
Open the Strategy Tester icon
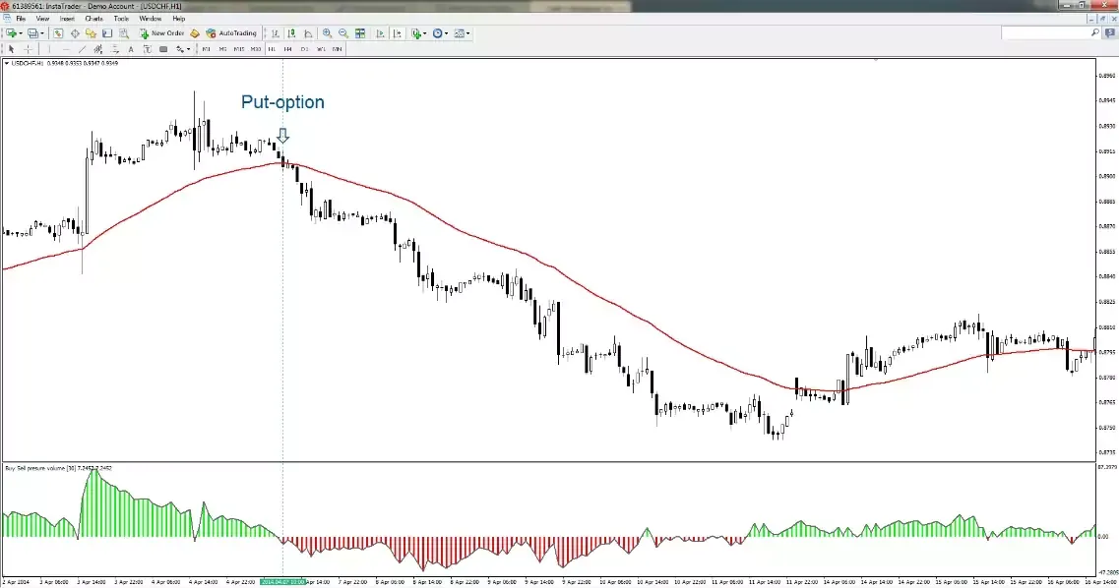pyautogui.click(x=123, y=33)
